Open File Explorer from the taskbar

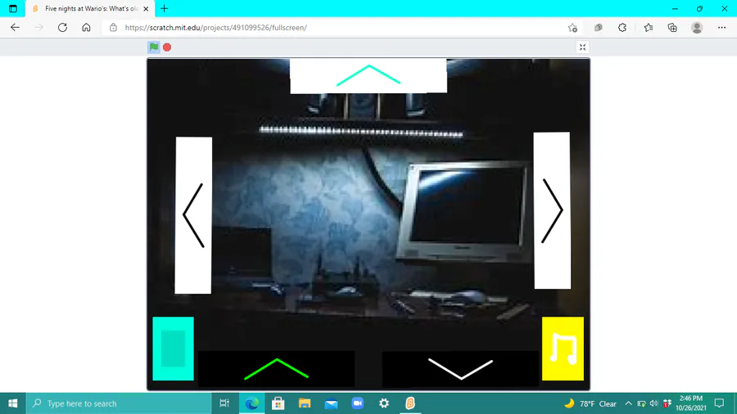point(305,403)
